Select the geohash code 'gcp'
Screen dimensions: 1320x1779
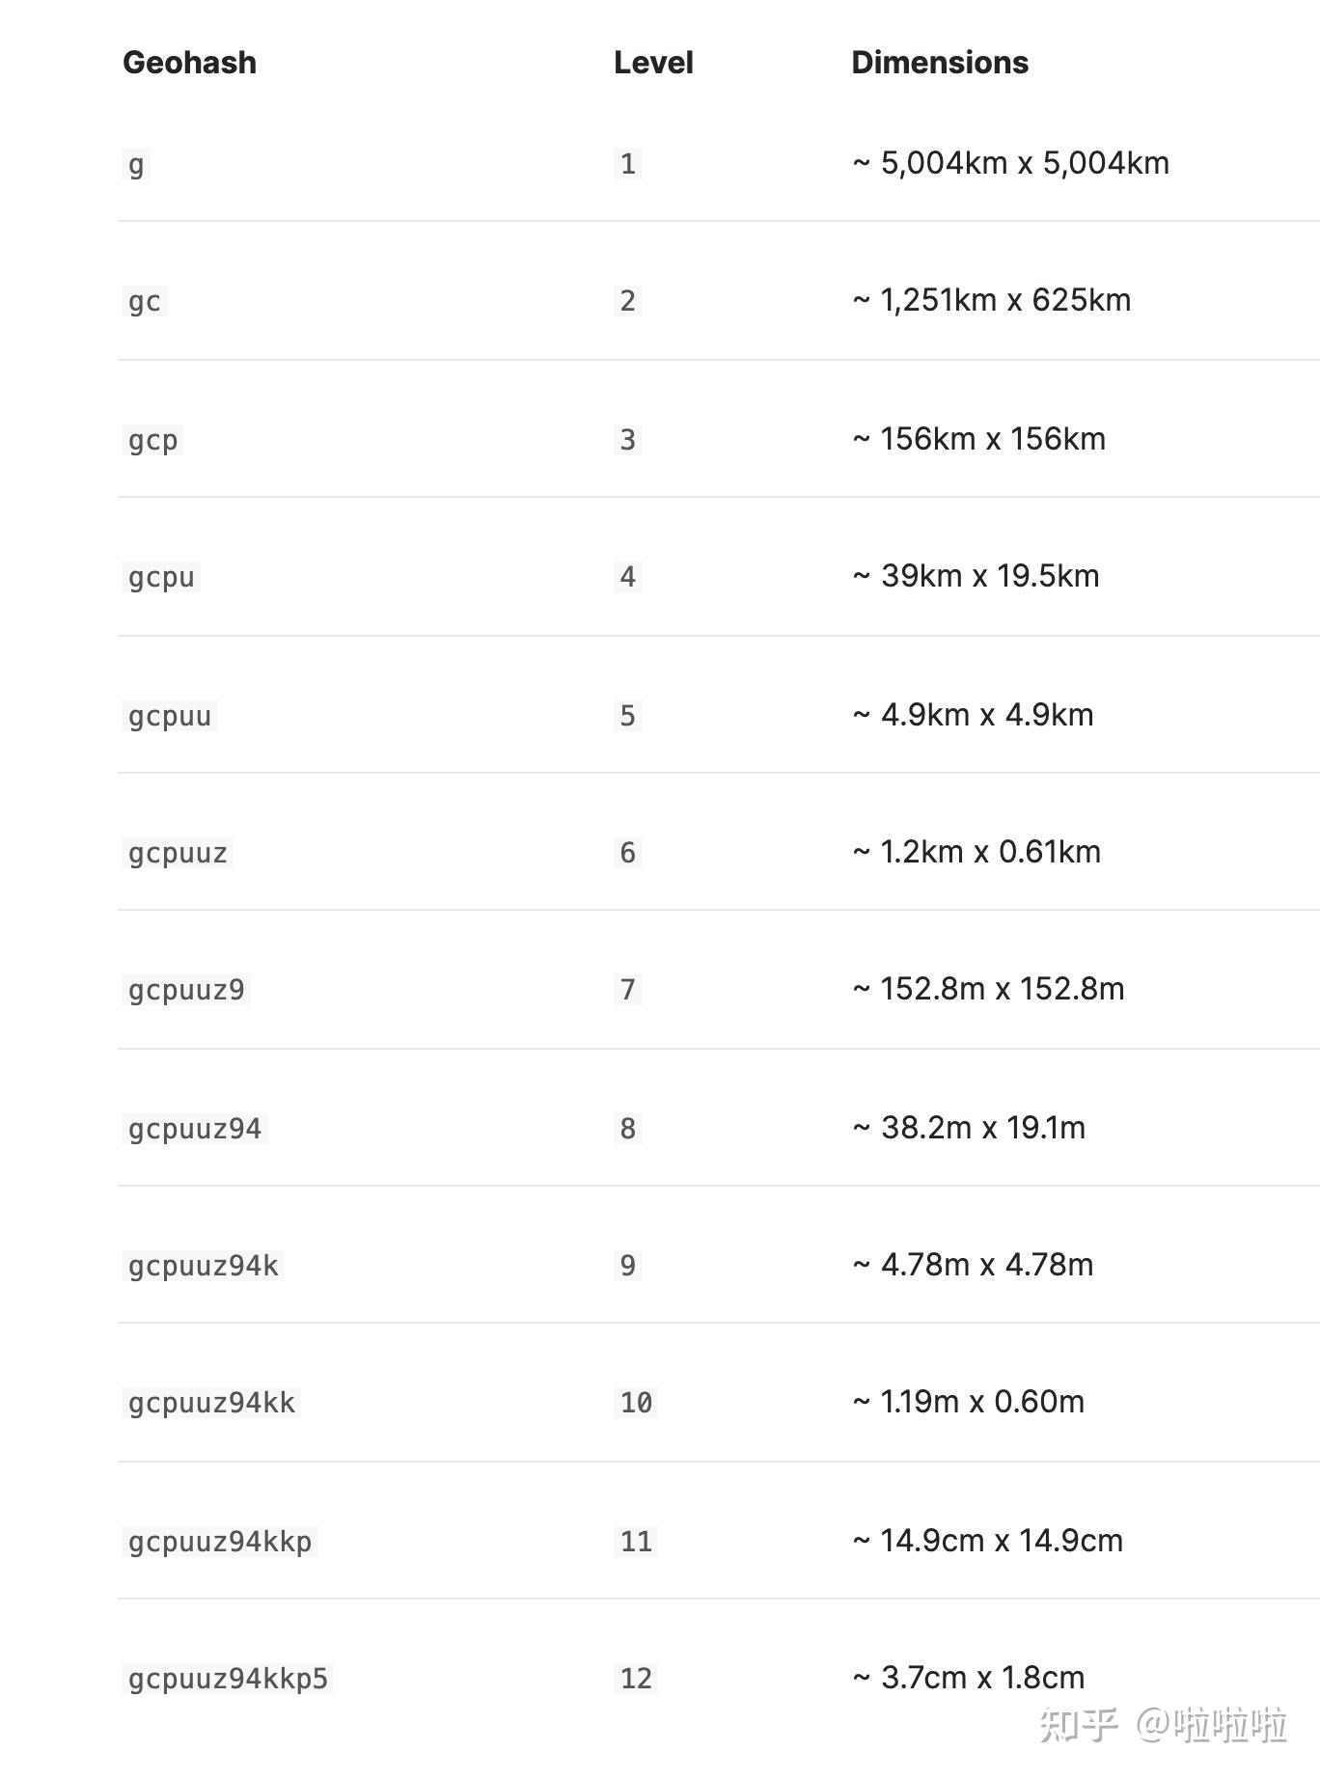(x=152, y=440)
